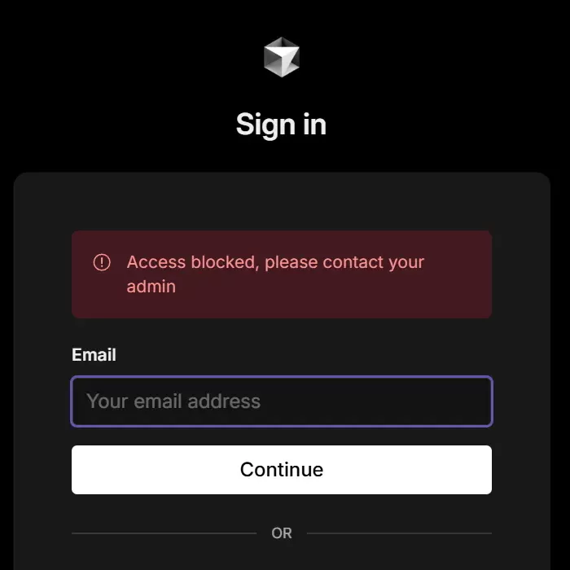Viewport: 570px width, 570px height.
Task: Click the red error alert banner
Action: pos(282,274)
